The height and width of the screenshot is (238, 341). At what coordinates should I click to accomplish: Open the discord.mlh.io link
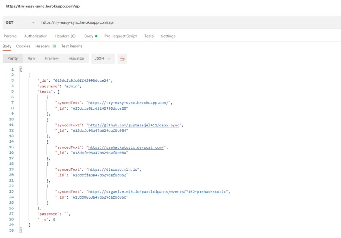(x=113, y=169)
